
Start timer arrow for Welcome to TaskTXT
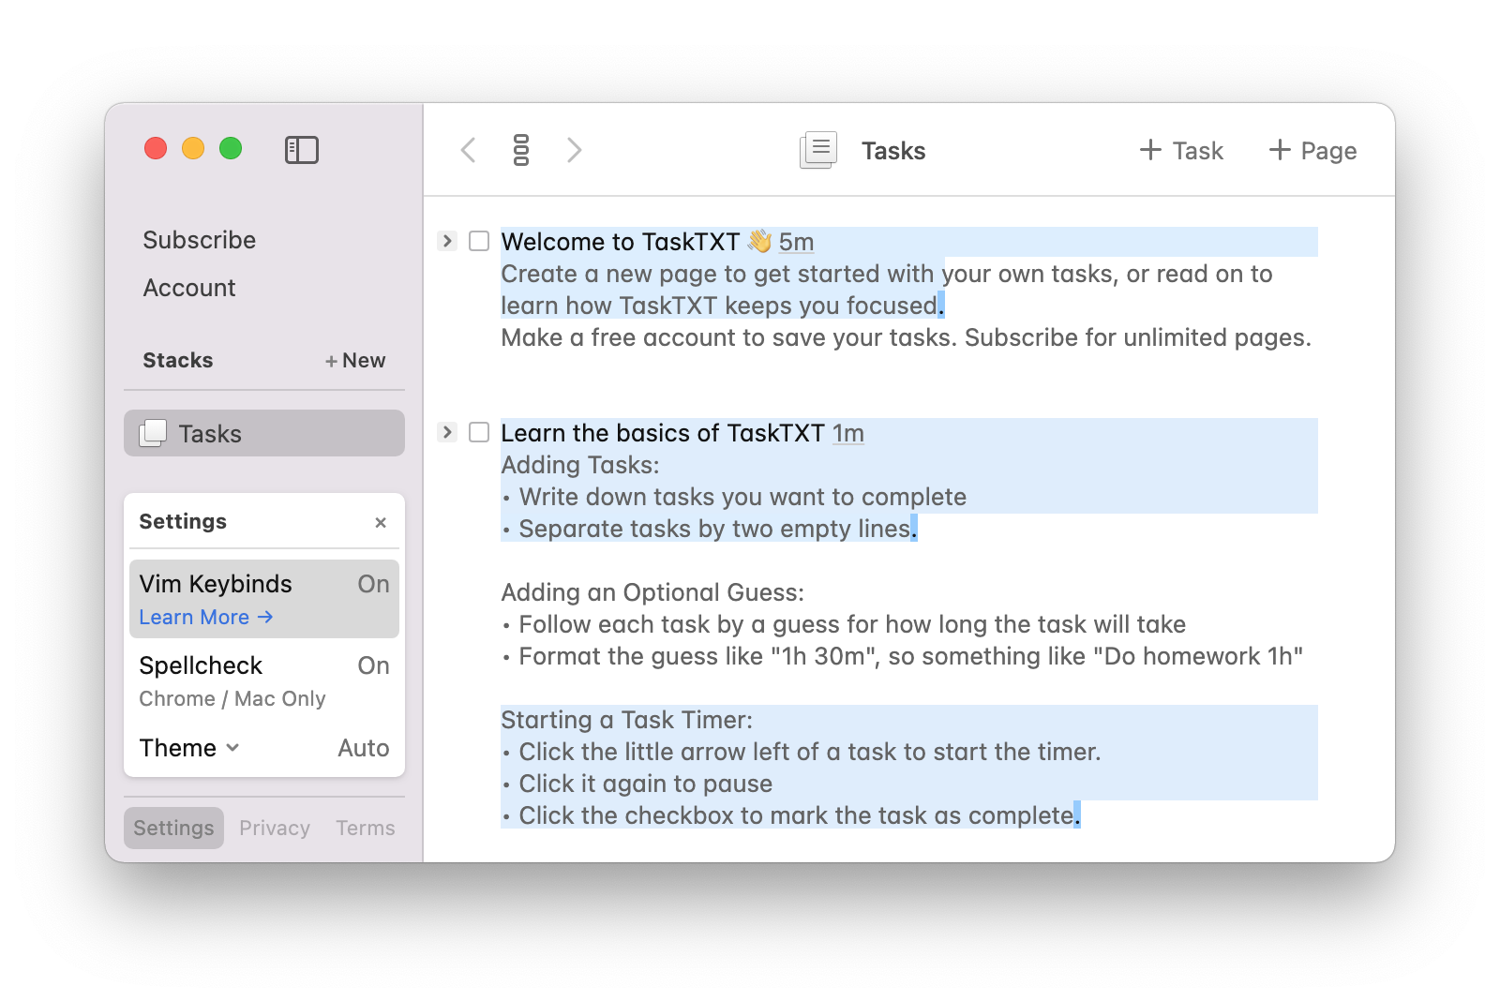[447, 241]
